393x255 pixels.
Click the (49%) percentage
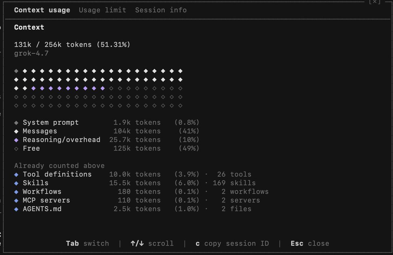coord(189,148)
